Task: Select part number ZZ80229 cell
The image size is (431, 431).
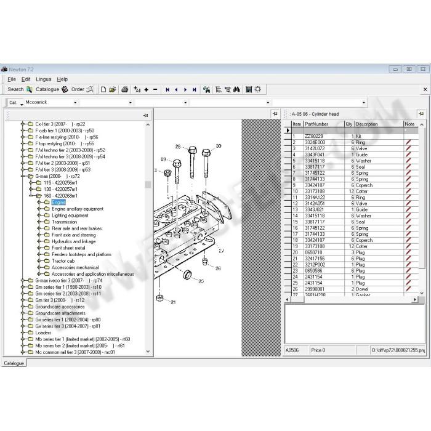Action: (x=324, y=136)
